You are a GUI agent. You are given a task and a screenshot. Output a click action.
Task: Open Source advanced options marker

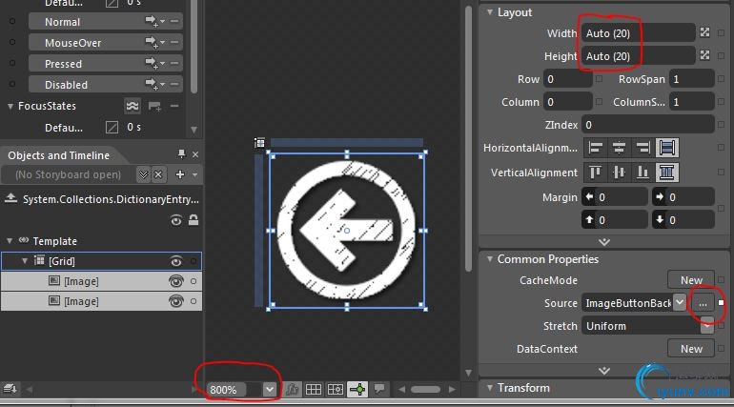point(721,303)
